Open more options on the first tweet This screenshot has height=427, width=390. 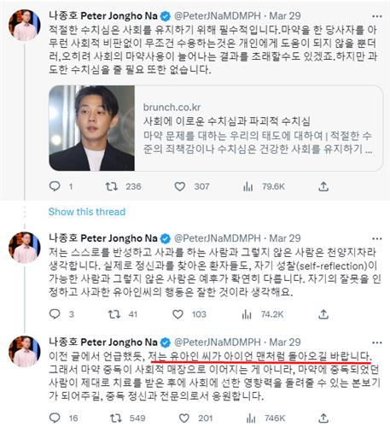click(377, 16)
